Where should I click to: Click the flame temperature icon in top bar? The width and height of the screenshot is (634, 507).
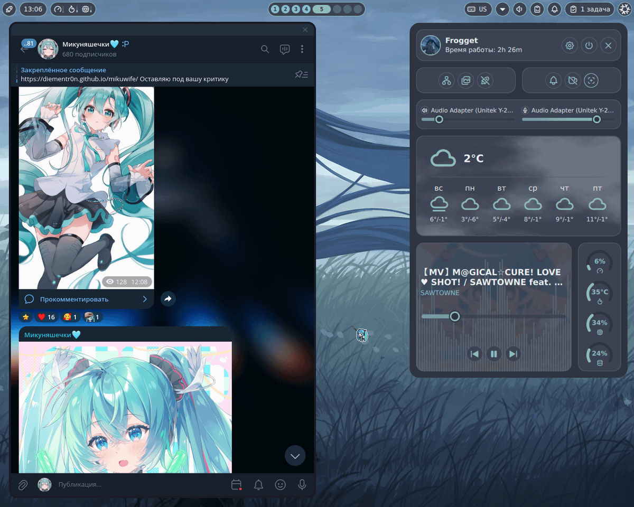[x=72, y=9]
